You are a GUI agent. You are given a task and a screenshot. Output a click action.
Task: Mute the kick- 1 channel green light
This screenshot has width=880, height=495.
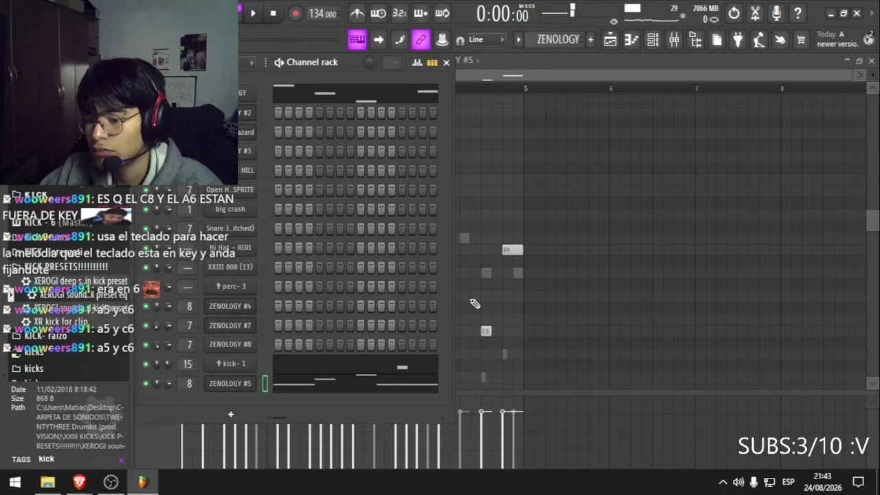coord(145,364)
